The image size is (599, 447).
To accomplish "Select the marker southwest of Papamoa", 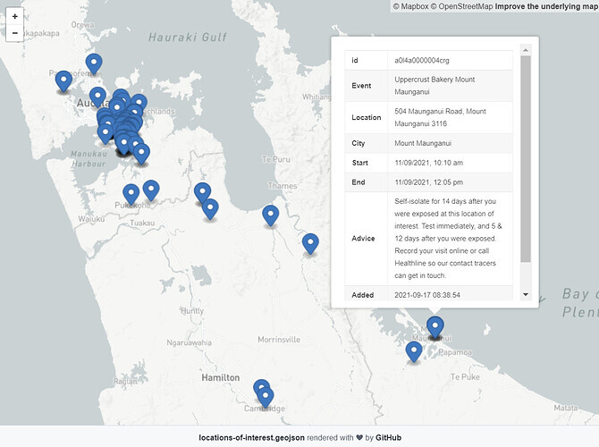I will (413, 350).
